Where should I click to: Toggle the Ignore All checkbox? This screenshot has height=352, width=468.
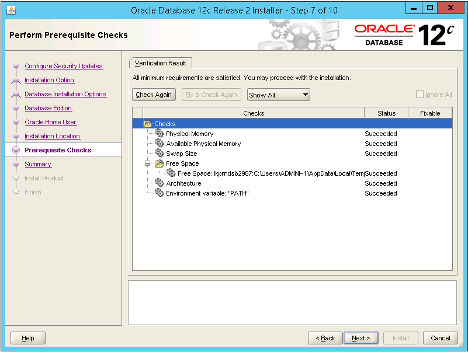click(x=420, y=95)
